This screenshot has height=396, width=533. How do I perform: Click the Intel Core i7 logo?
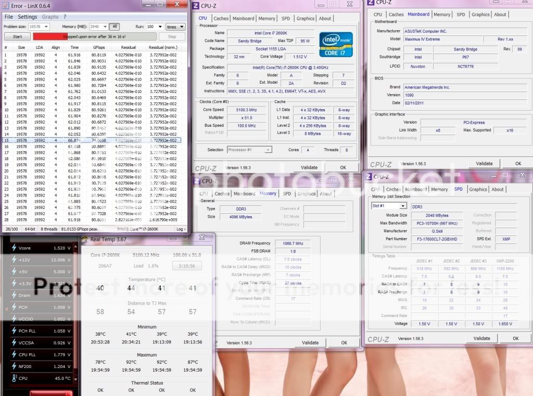point(336,45)
